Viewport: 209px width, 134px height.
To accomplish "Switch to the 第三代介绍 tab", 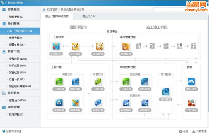I will [89, 16].
